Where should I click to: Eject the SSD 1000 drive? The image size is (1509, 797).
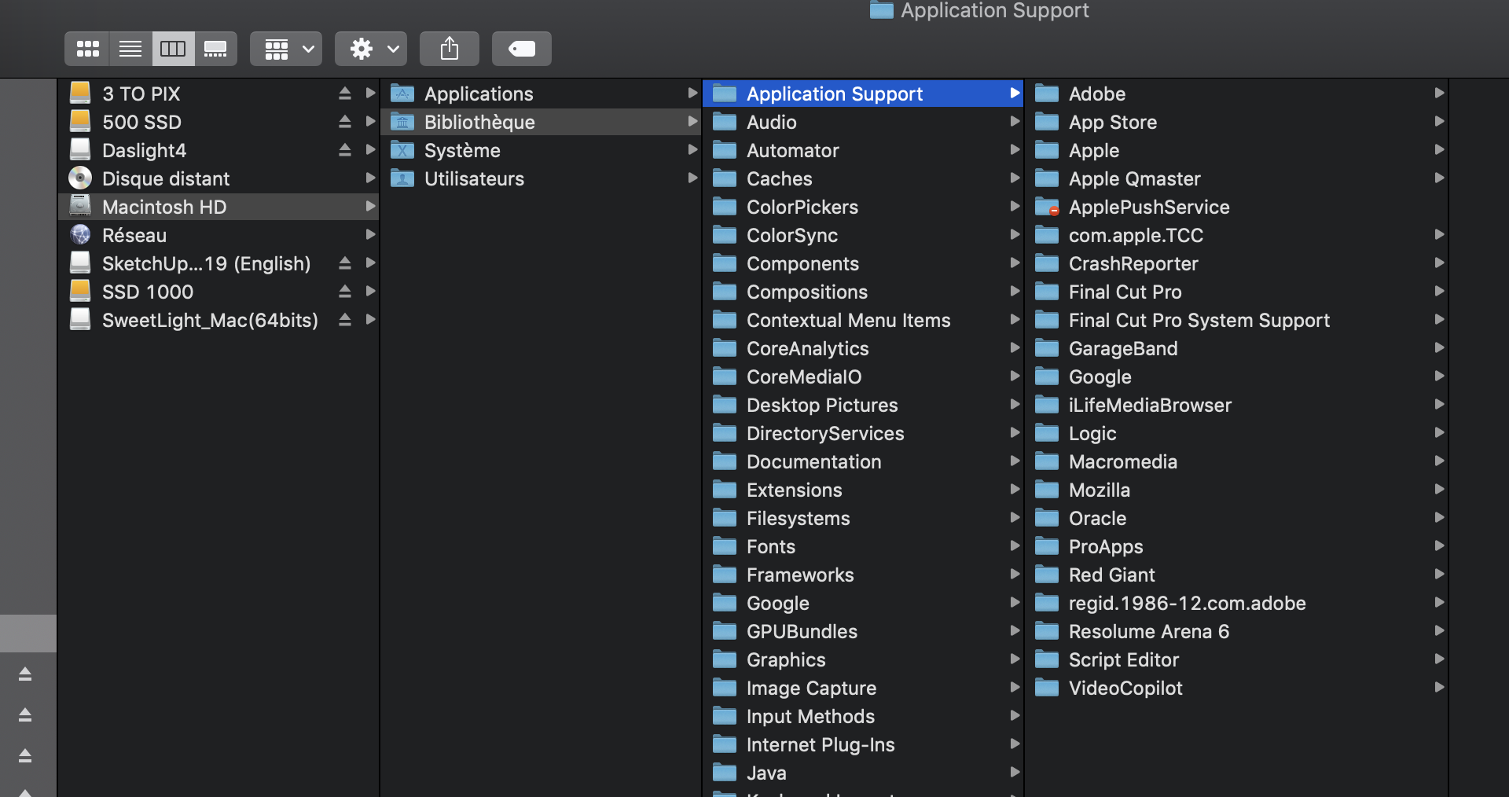345,291
